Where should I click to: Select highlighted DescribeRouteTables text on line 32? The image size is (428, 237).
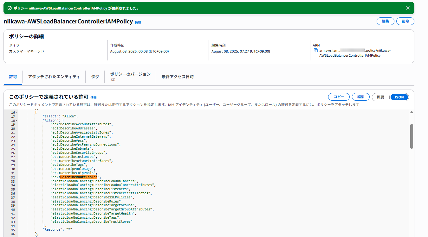click(x=79, y=177)
